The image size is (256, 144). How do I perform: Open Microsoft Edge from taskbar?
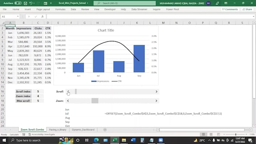pos(96,140)
